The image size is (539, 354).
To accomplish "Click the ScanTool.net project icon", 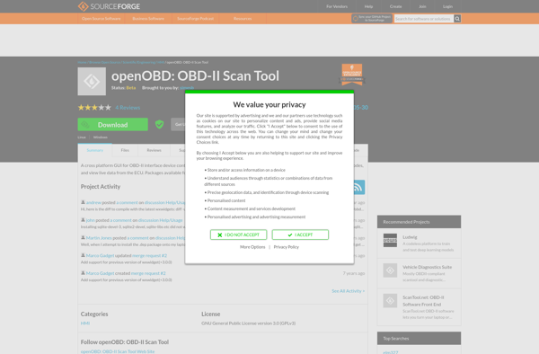I will [x=390, y=301].
